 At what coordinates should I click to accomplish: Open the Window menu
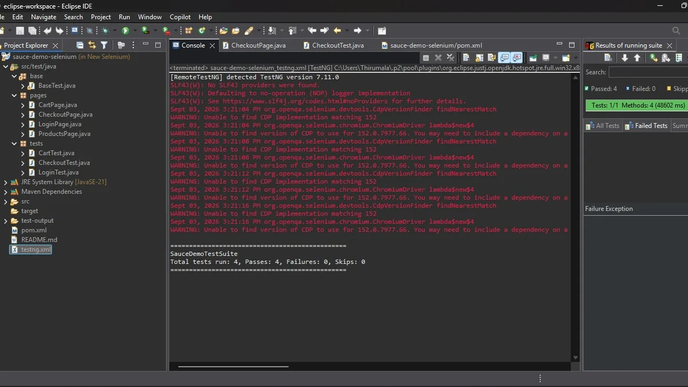[x=150, y=17]
